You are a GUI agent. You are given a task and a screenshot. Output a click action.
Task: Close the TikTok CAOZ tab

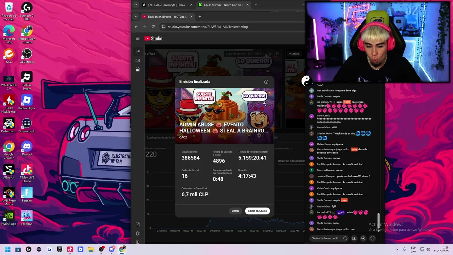pos(191,5)
